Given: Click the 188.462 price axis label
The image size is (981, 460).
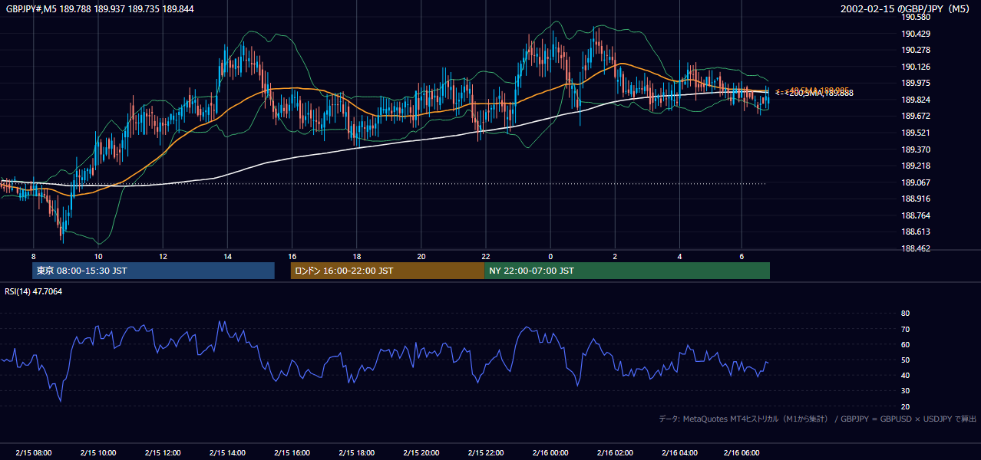Looking at the screenshot, I should click(916, 248).
